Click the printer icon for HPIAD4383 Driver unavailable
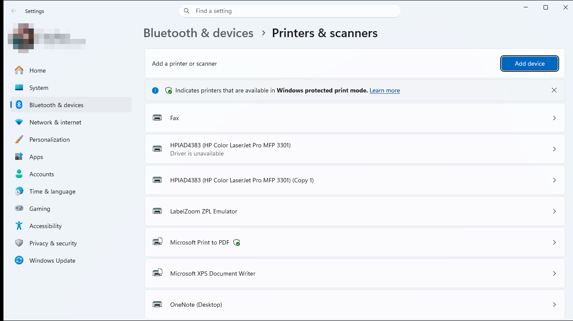 [x=158, y=149]
